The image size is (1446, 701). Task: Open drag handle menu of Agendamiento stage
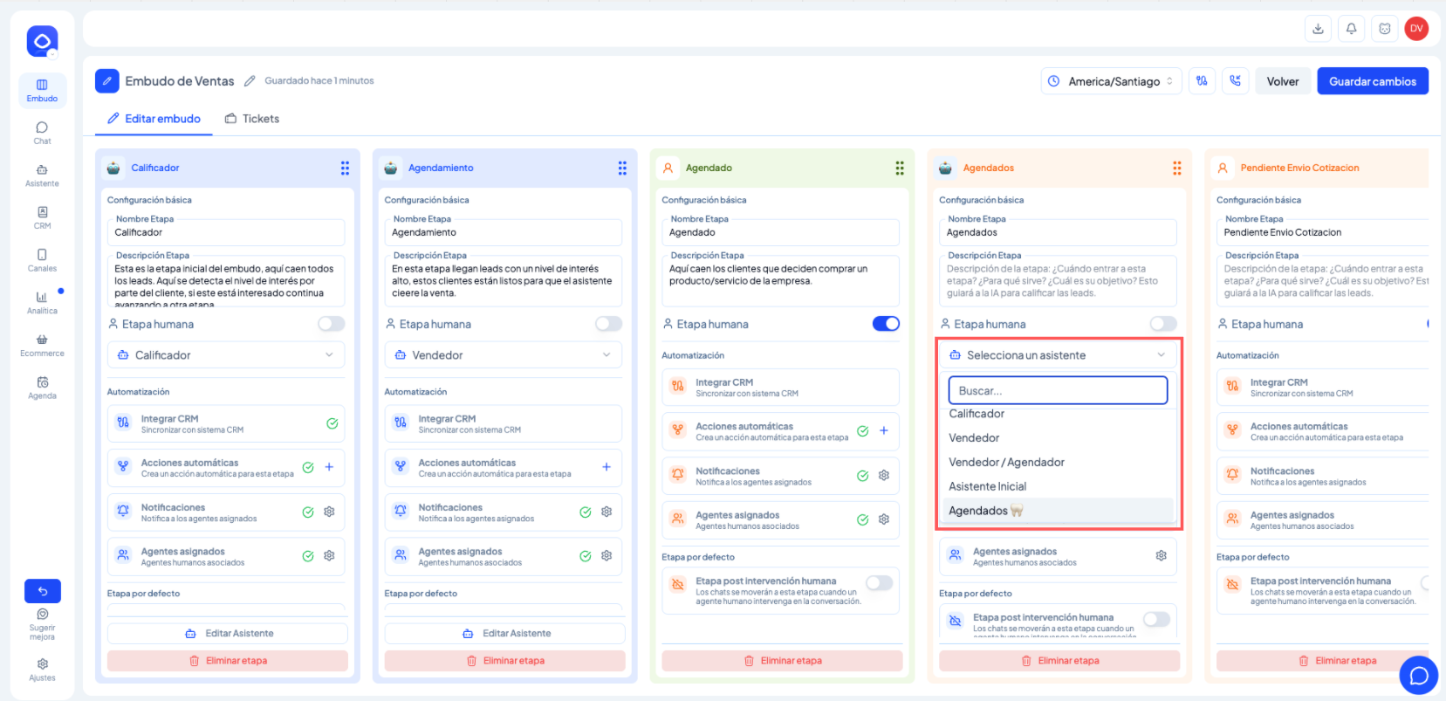click(x=622, y=168)
